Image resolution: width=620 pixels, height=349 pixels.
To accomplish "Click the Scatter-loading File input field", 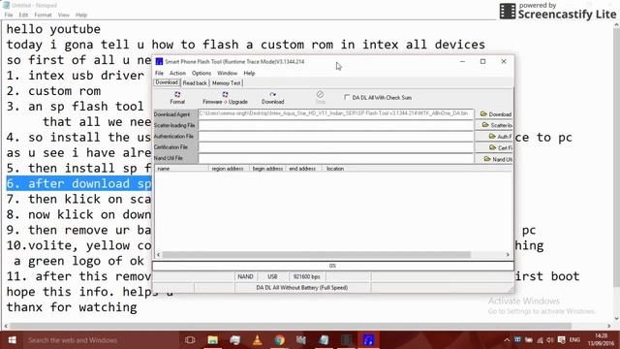I will point(335,125).
